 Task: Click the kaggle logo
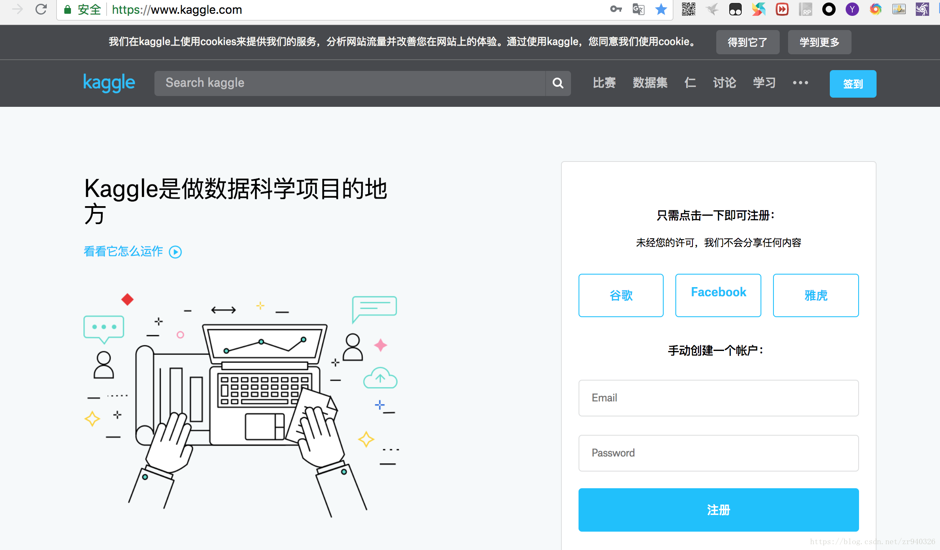click(x=109, y=83)
